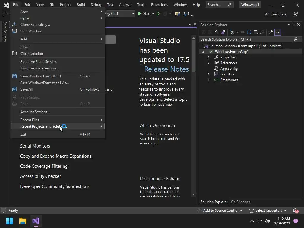This screenshot has width=304, height=228.
Task: Open the Git menu
Action: [52, 5]
